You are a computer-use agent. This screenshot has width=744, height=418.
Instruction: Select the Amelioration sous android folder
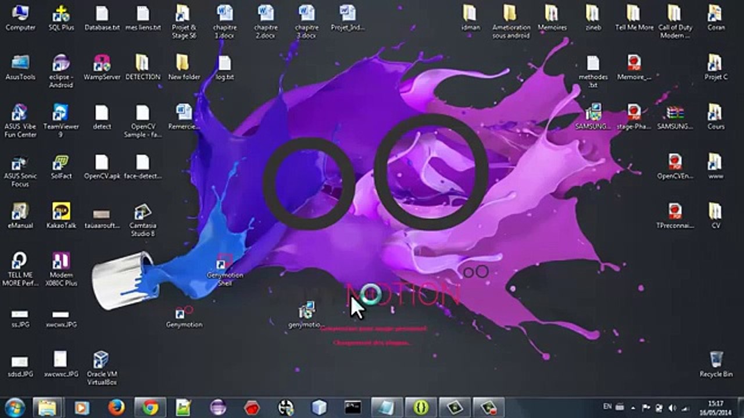[510, 22]
